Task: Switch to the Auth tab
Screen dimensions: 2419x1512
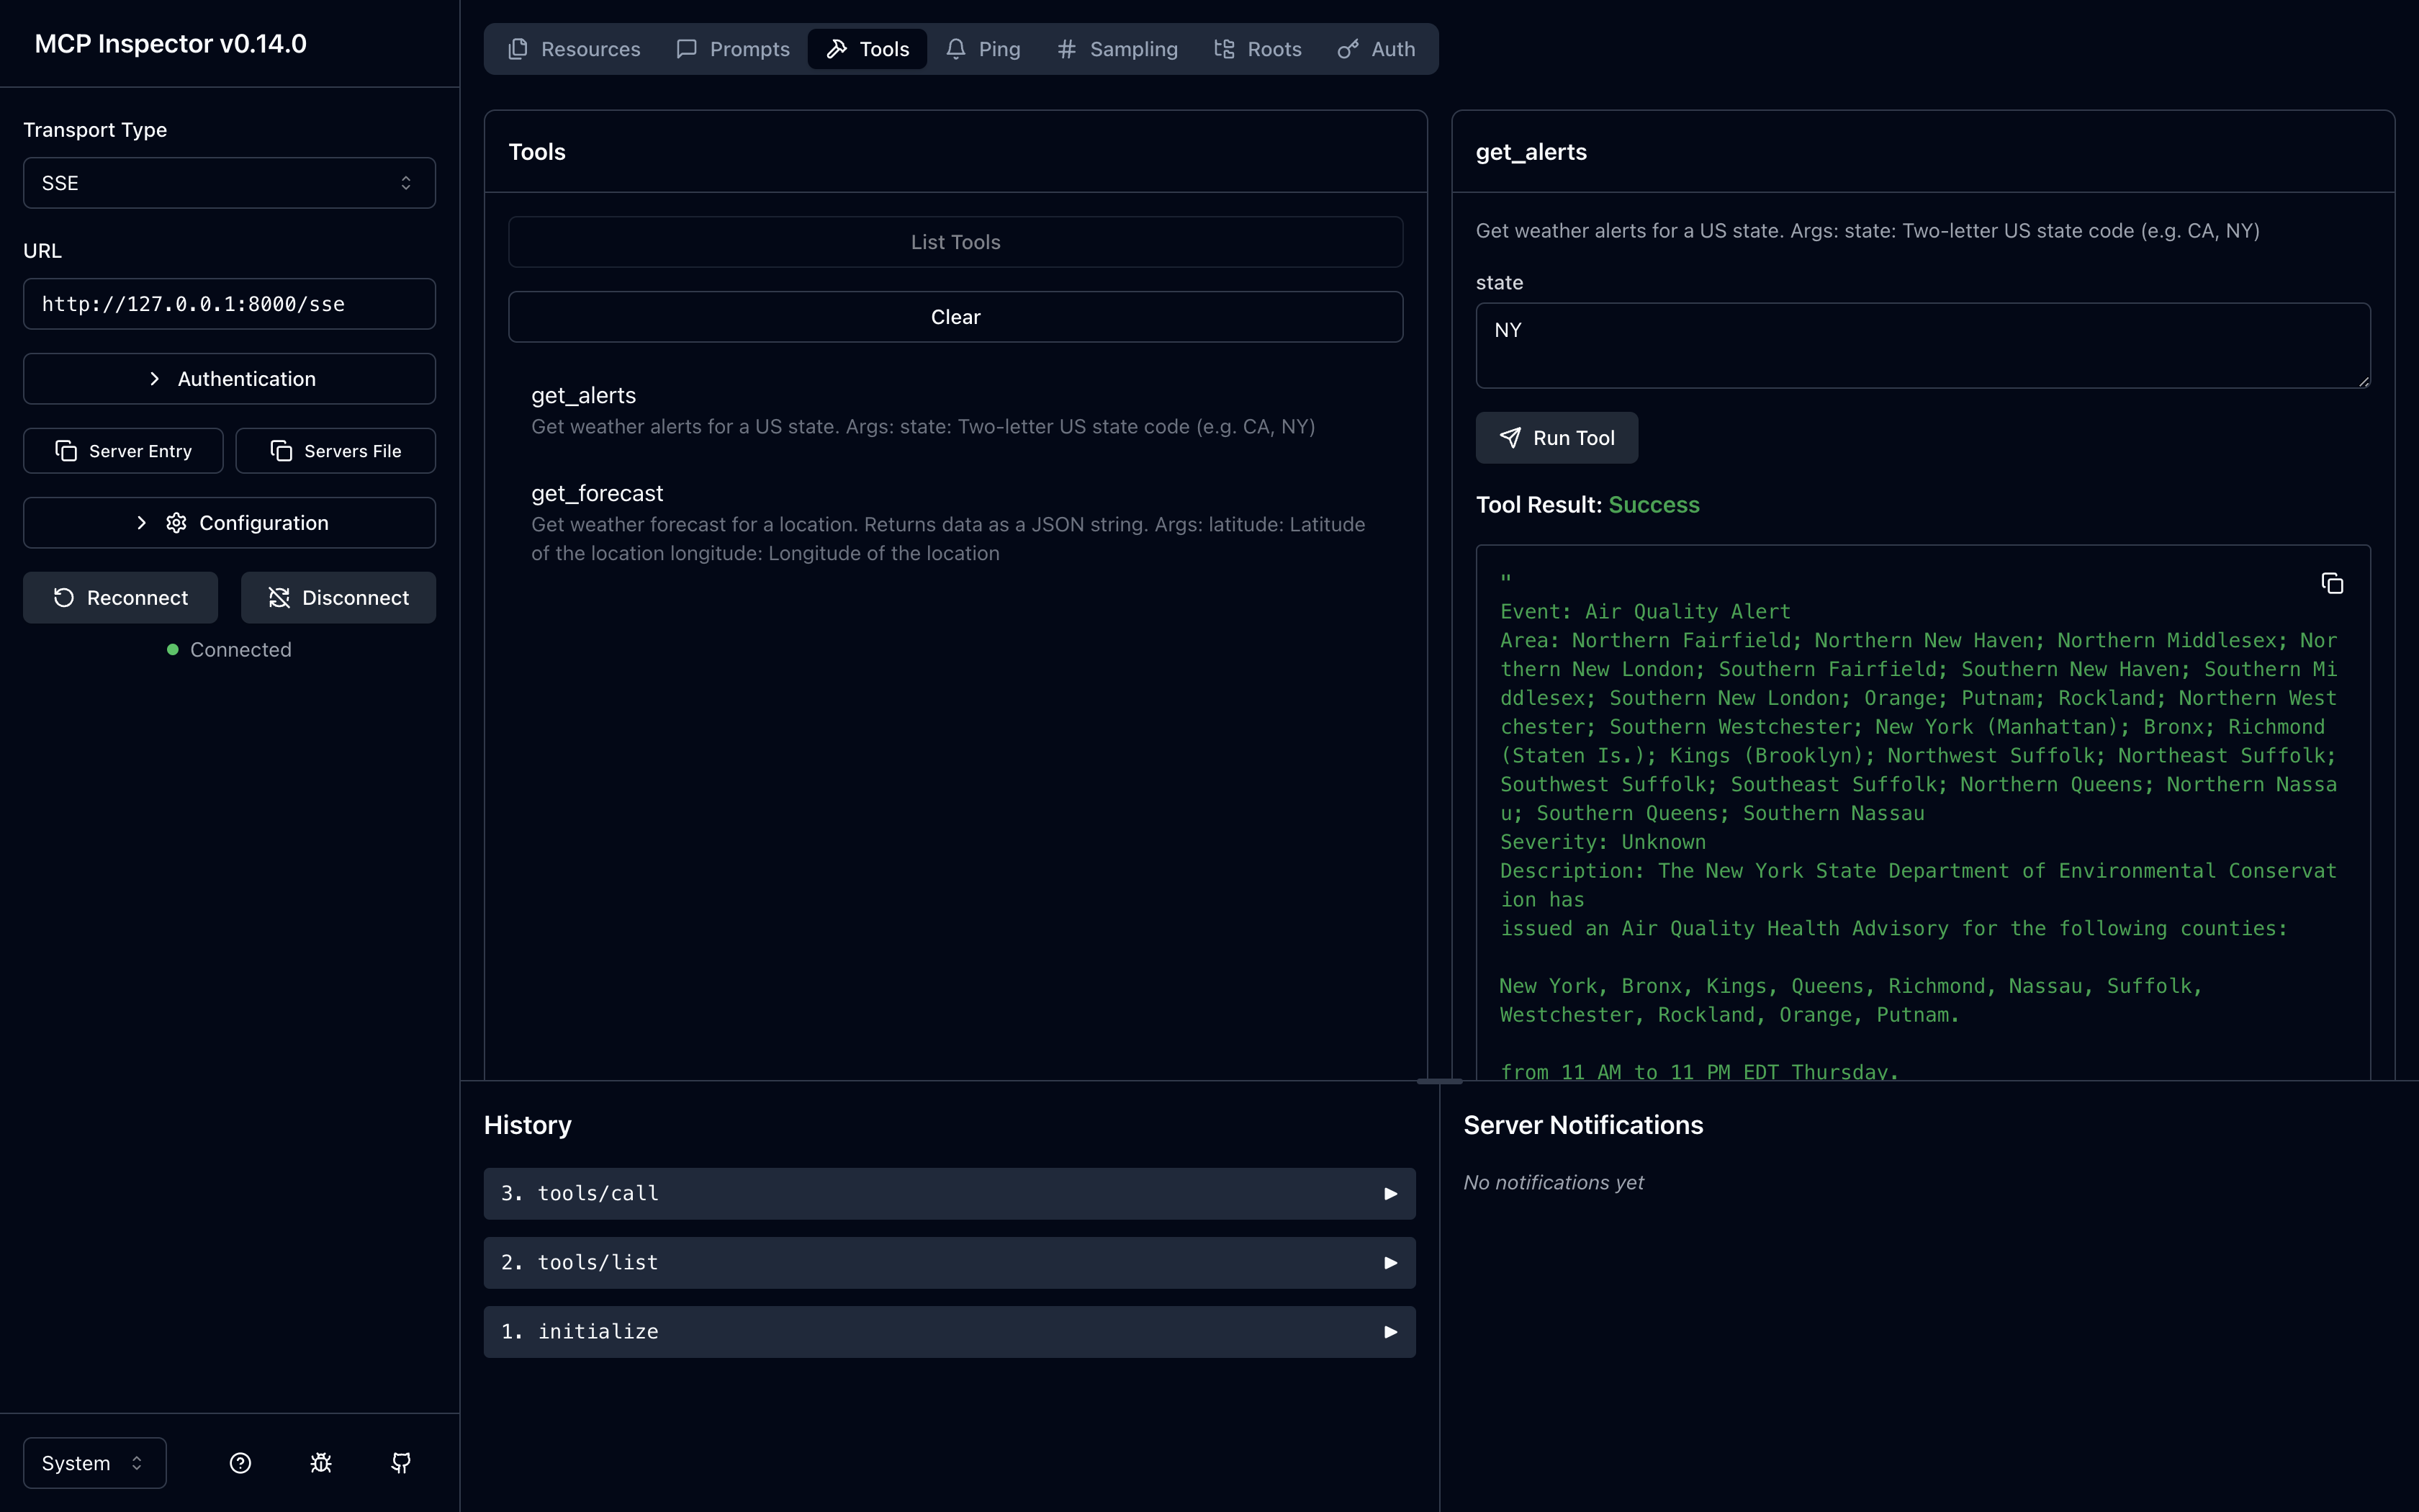Action: 1377,49
